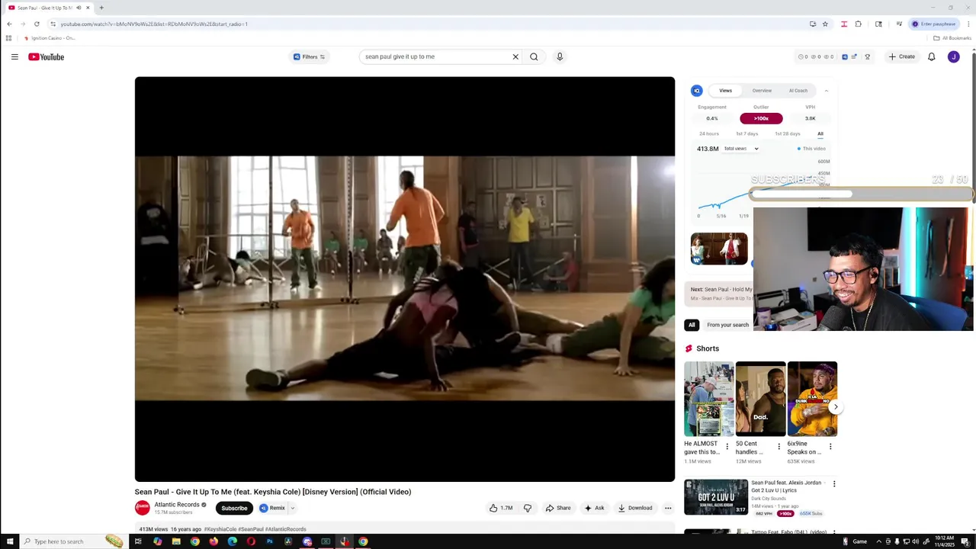
Task: Open vidIQ blue IQ toolbar icon
Action: [845, 56]
